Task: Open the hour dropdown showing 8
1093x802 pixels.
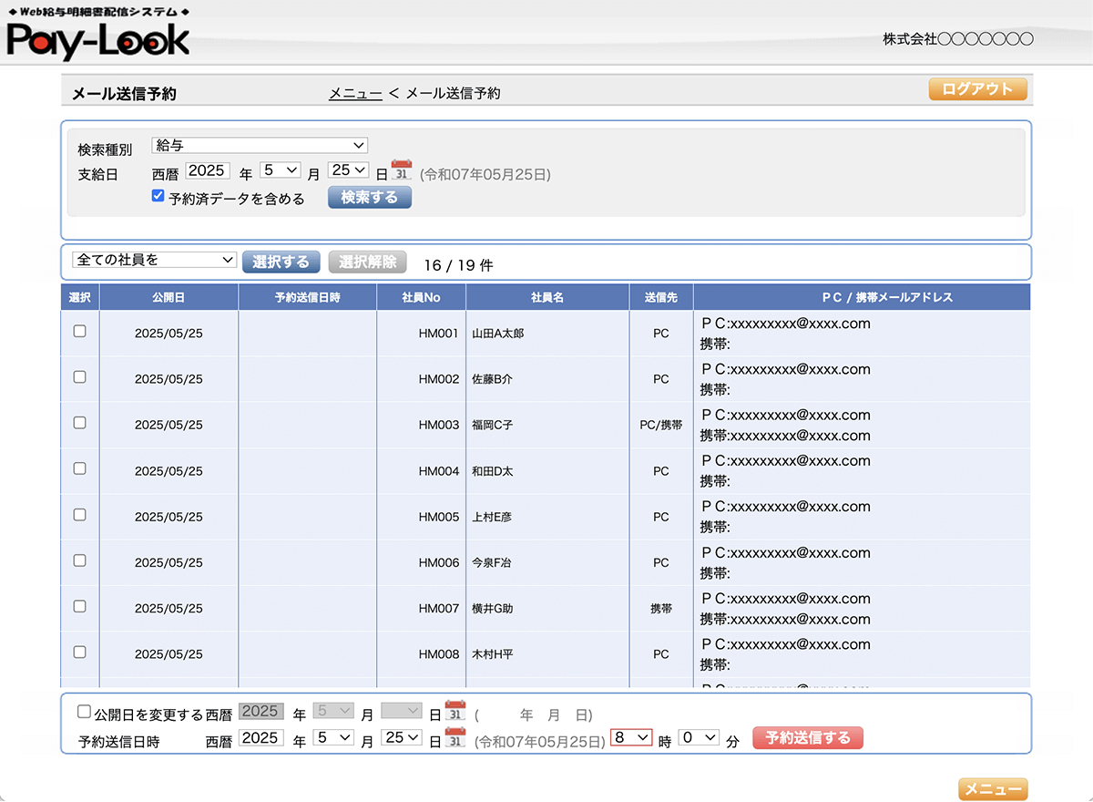Action: click(x=631, y=737)
